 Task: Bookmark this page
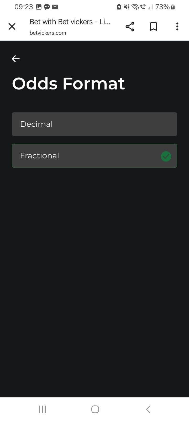(x=154, y=26)
